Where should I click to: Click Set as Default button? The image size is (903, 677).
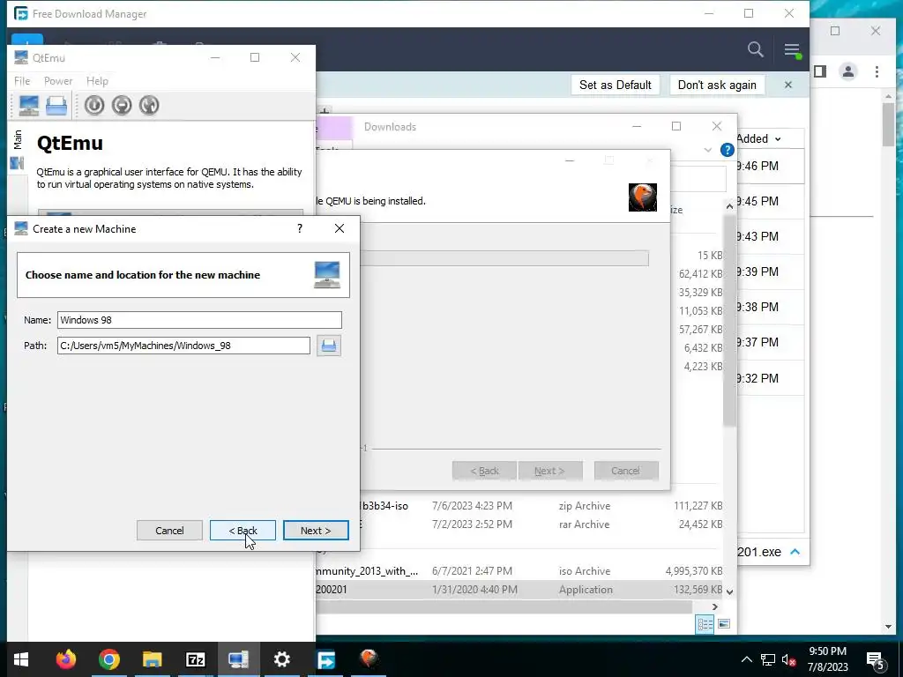pyautogui.click(x=615, y=86)
